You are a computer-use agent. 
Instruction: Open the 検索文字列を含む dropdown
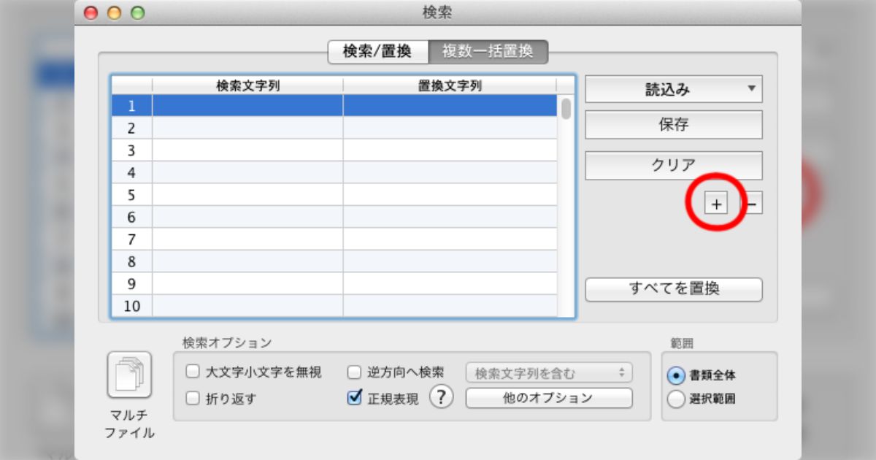(x=550, y=373)
